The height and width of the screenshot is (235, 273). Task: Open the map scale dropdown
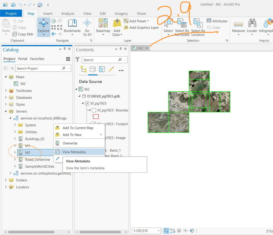[158, 231]
